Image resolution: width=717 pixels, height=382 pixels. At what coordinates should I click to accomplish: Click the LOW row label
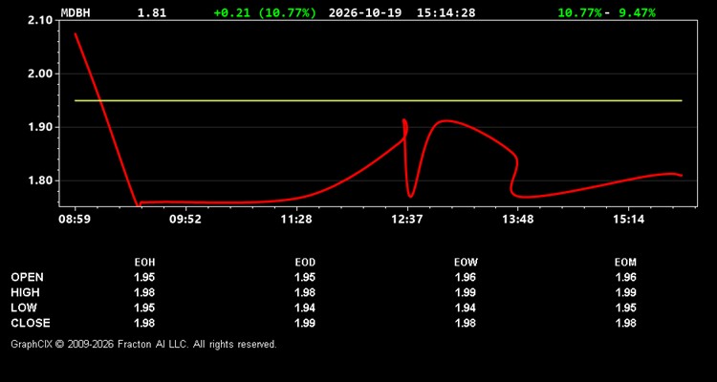24,308
